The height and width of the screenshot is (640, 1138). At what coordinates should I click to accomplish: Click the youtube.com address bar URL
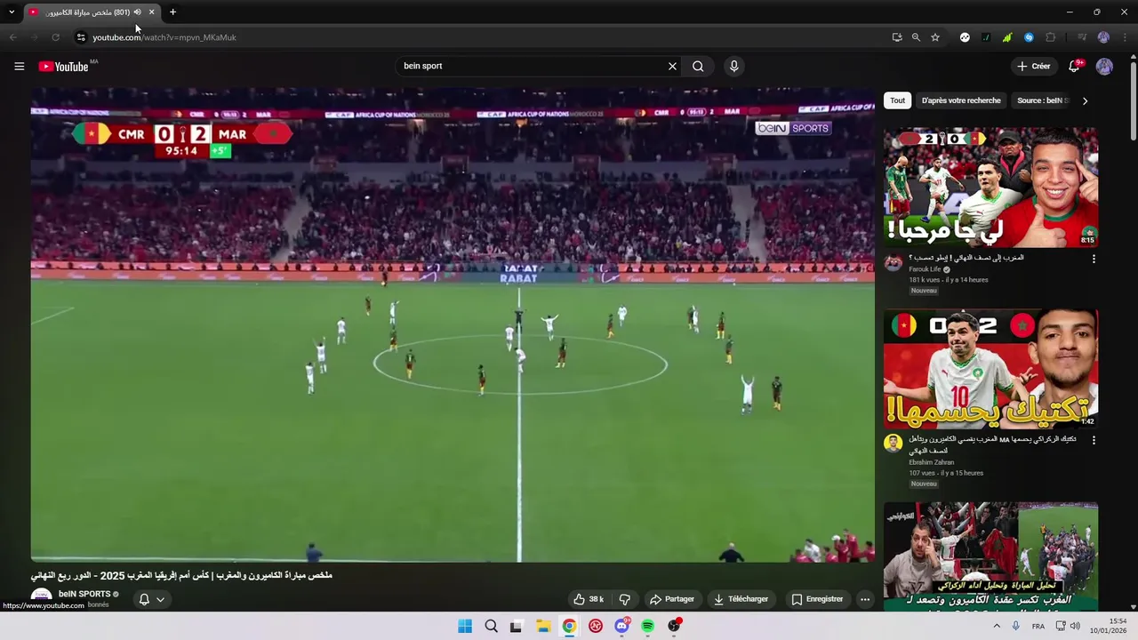(x=164, y=37)
